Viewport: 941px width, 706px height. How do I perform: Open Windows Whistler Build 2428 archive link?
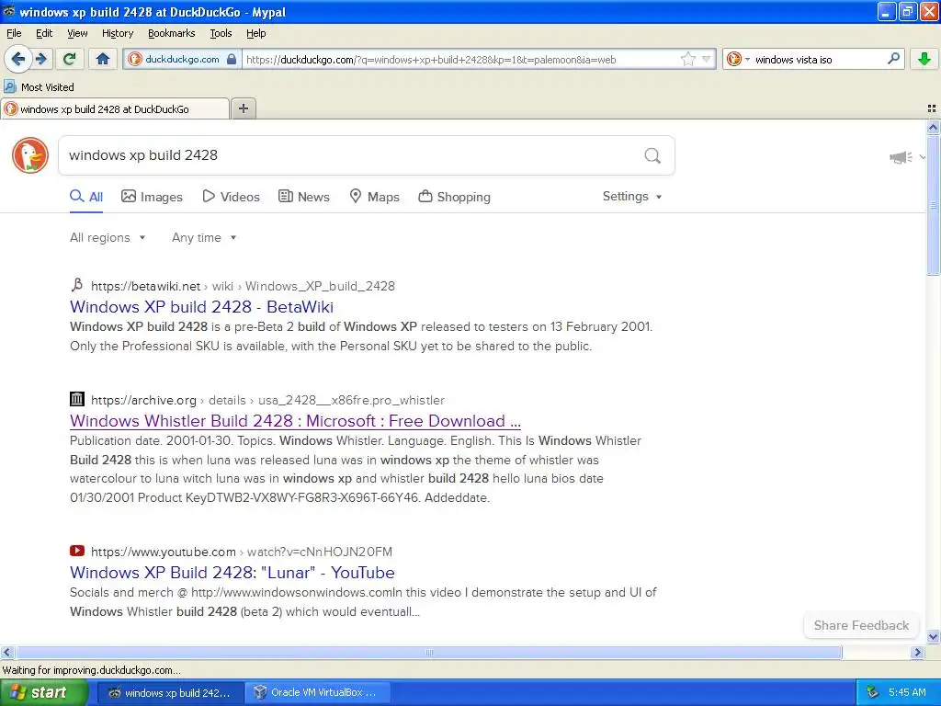(x=295, y=421)
